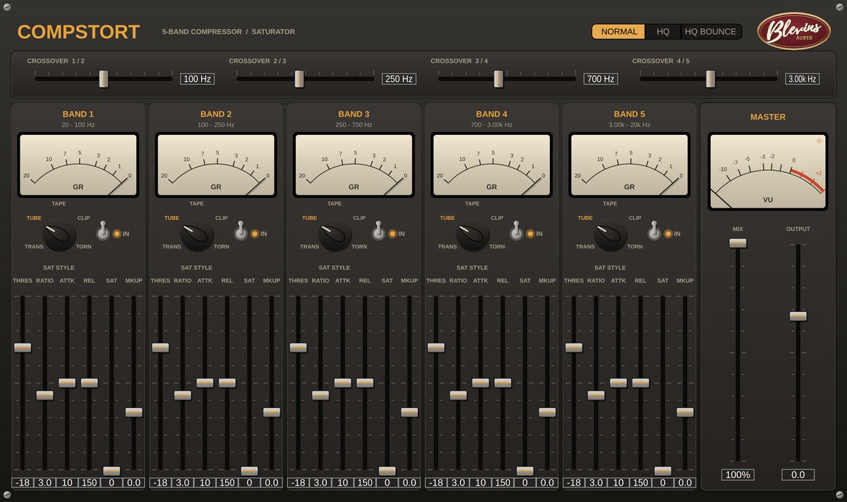Click the BAND 2 header label
This screenshot has height=502, width=847.
(x=216, y=114)
